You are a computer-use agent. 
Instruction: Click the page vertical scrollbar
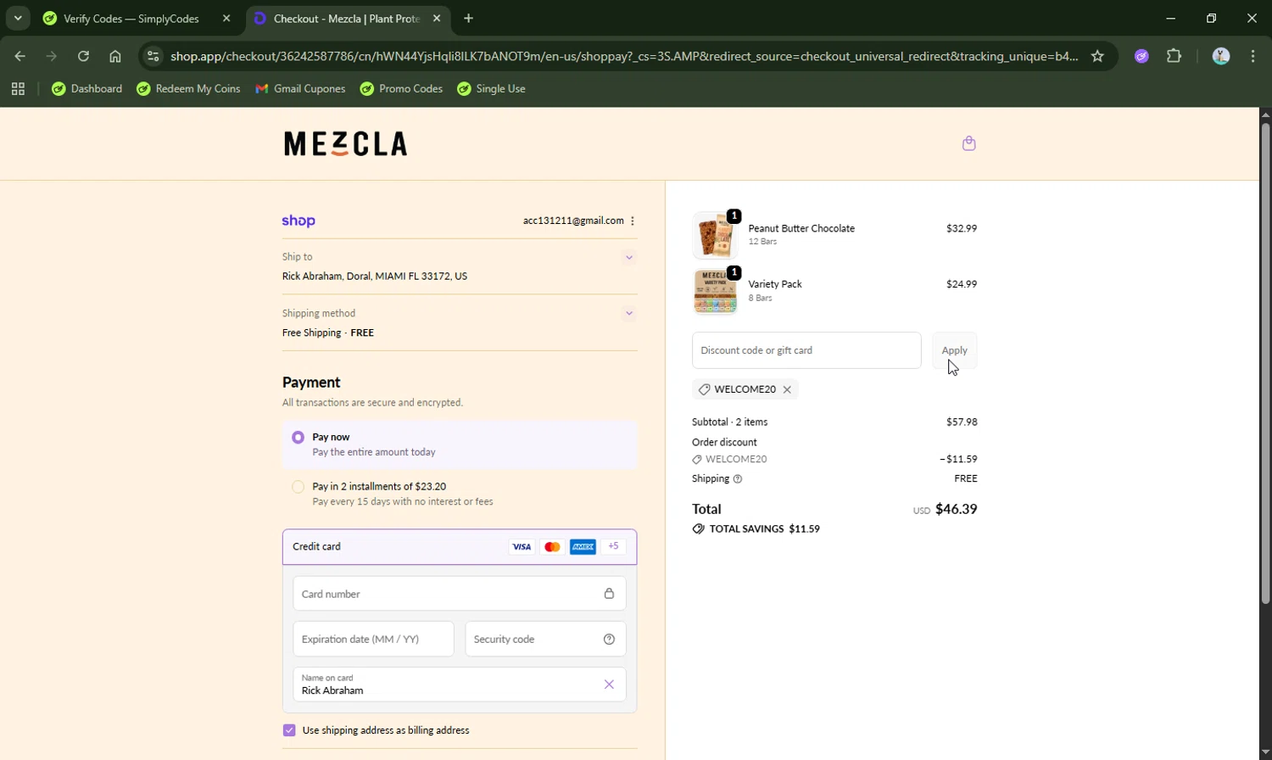pyautogui.click(x=1265, y=363)
